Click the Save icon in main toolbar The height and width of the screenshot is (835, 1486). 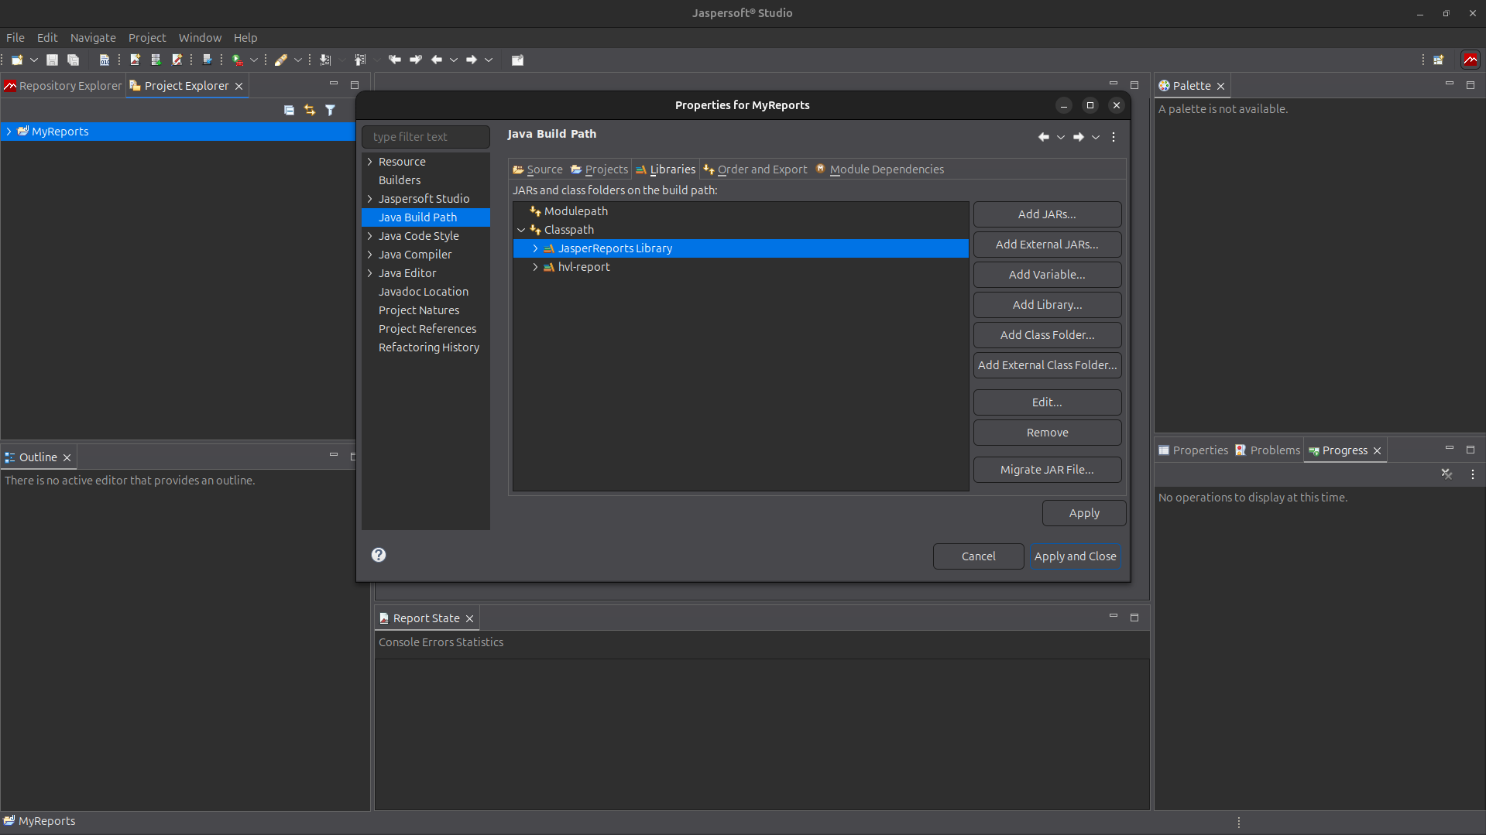click(x=53, y=60)
